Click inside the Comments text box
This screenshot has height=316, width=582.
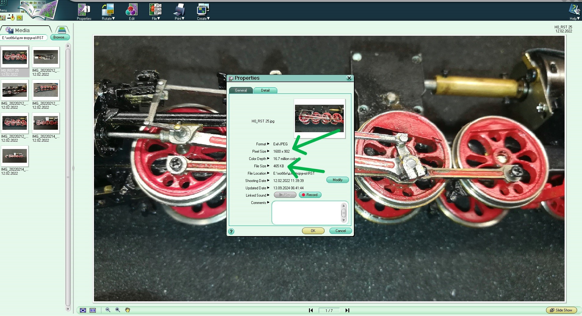point(306,212)
